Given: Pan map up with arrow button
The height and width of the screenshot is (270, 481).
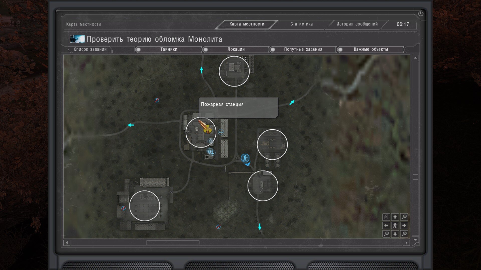Looking at the screenshot, I should 395,217.
